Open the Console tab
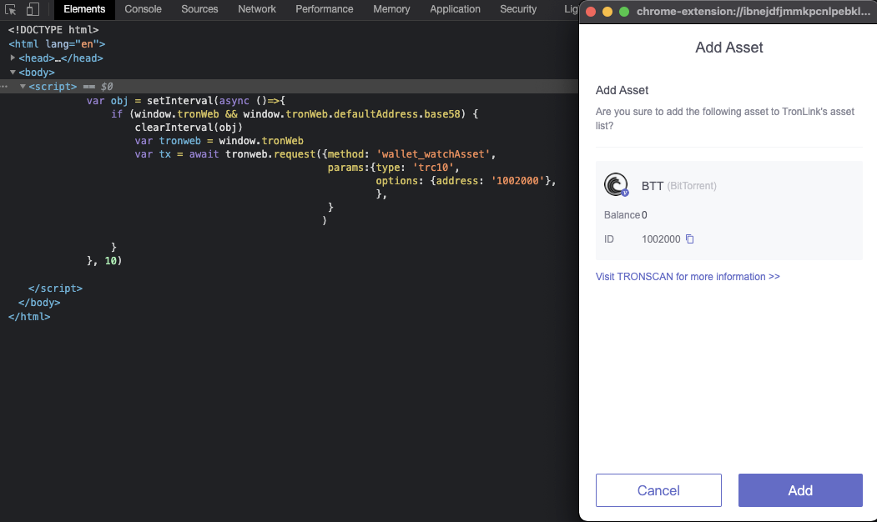Viewport: 877px width, 522px height. [x=144, y=9]
